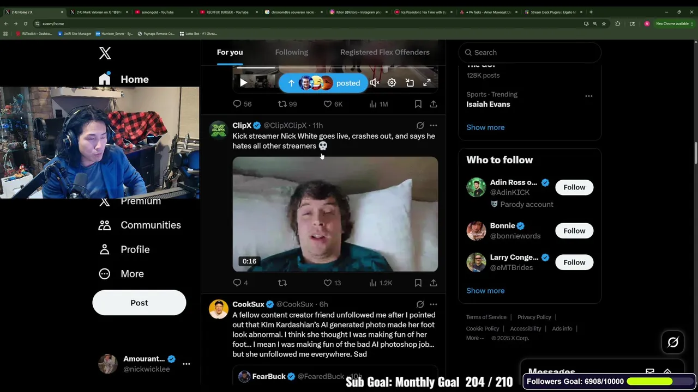Click Grok icon on ClipX post
Viewport: 698px width, 392px height.
tap(420, 125)
